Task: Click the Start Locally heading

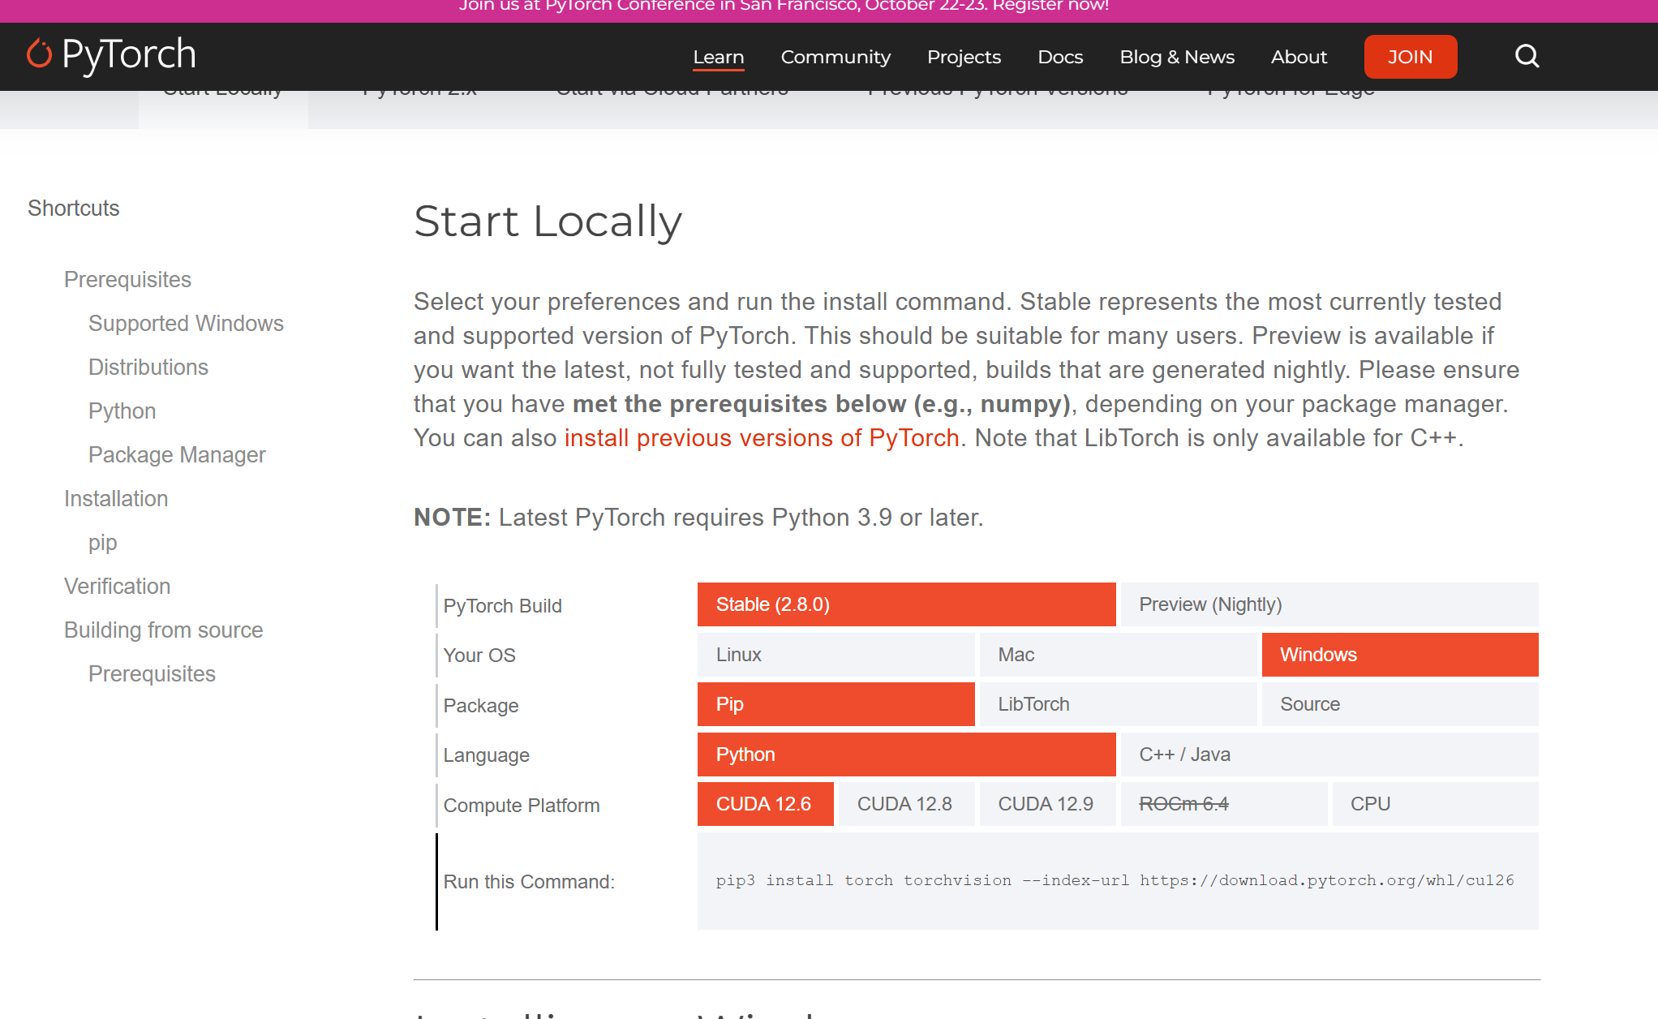Action: point(548,221)
